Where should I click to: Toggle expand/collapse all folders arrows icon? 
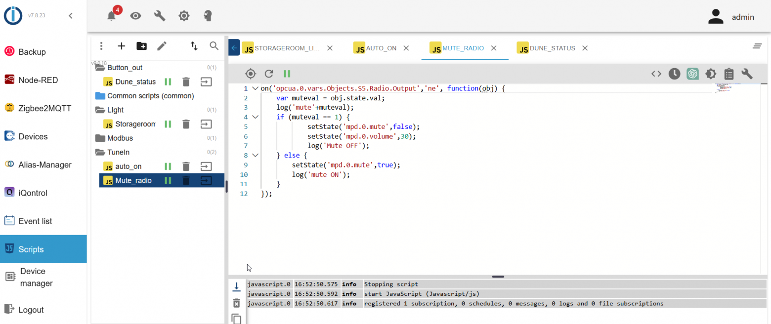pos(194,46)
